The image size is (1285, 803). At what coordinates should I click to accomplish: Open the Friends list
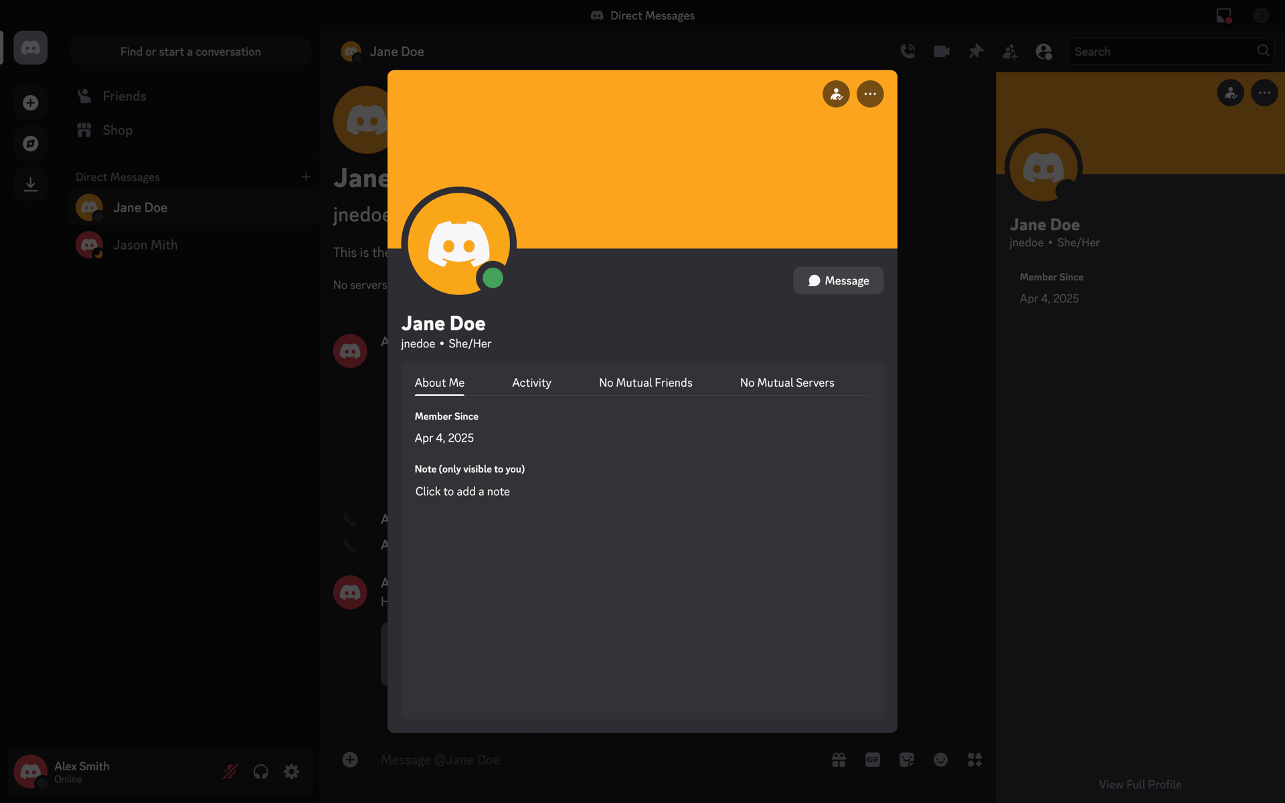[191, 96]
